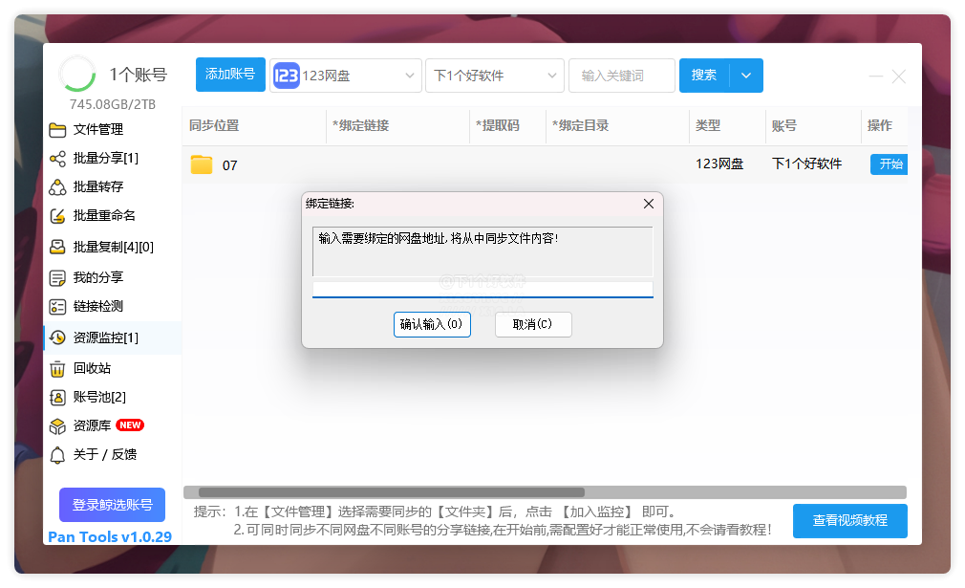Open the 链接检测 tool
This screenshot has height=588, width=965.
click(x=86, y=306)
